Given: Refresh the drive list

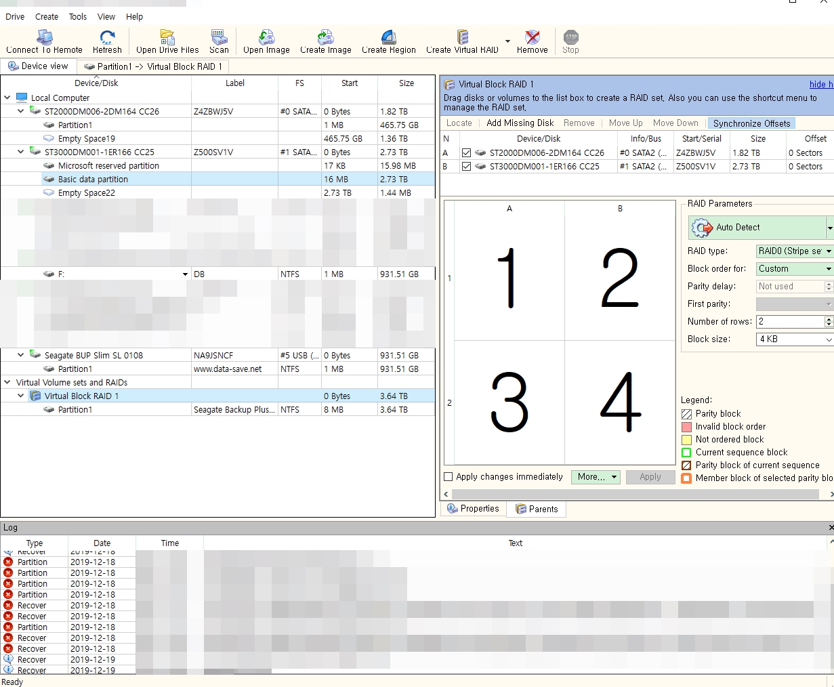Looking at the screenshot, I should tap(107, 38).
